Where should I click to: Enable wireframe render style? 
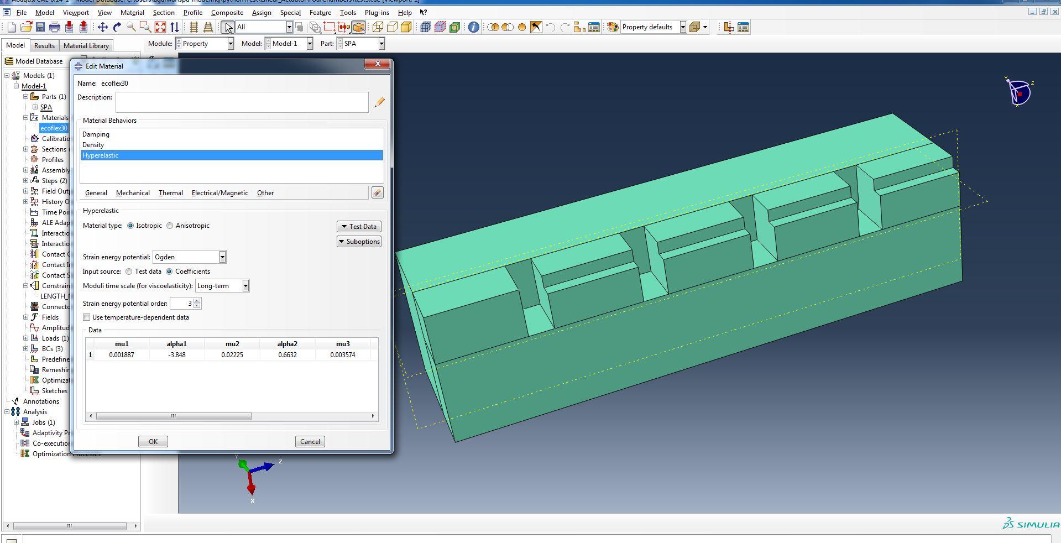pyautogui.click(x=378, y=27)
